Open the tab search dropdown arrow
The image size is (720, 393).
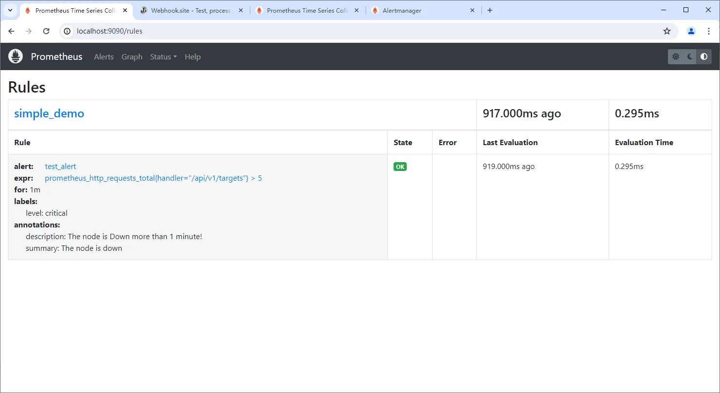coord(10,10)
